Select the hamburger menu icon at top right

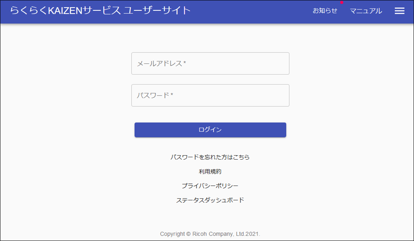pos(399,11)
